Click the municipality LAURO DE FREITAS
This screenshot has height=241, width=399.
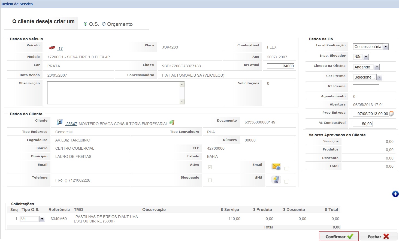[73, 156]
